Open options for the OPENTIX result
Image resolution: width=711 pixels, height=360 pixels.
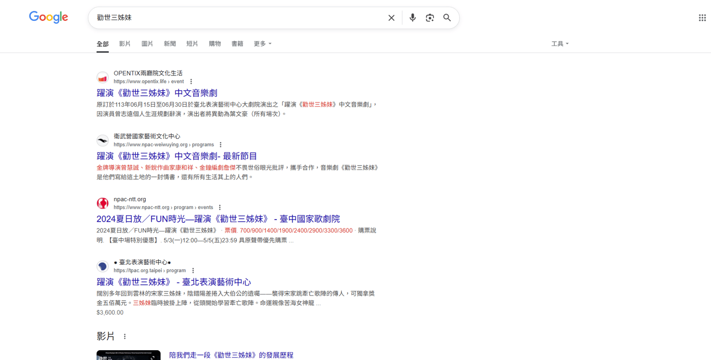coord(191,82)
